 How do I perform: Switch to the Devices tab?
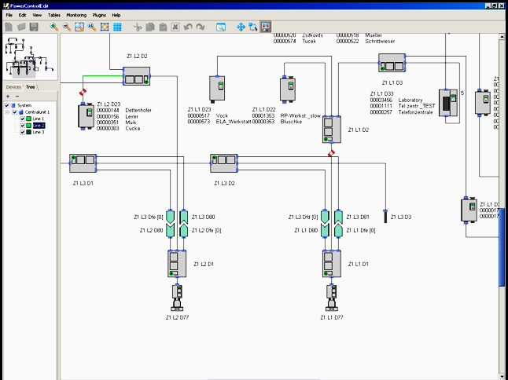[13, 86]
